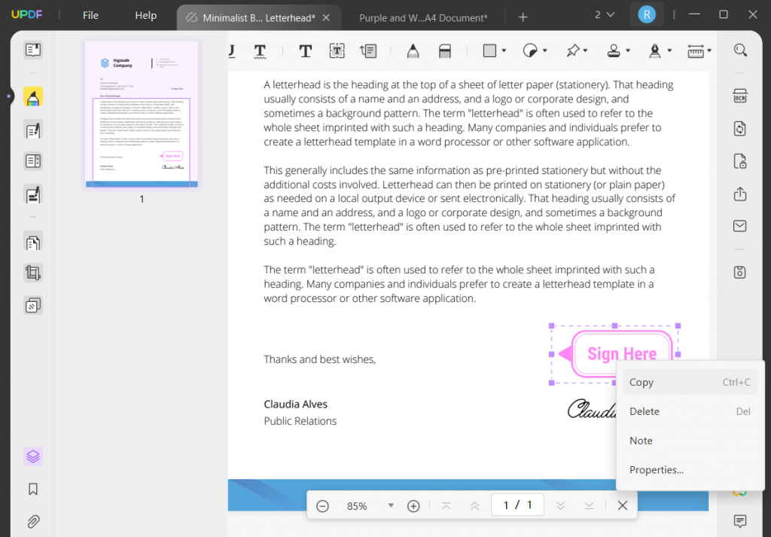The width and height of the screenshot is (771, 537).
Task: Switch to the Purple and W...A4 Document tab
Action: [x=422, y=17]
